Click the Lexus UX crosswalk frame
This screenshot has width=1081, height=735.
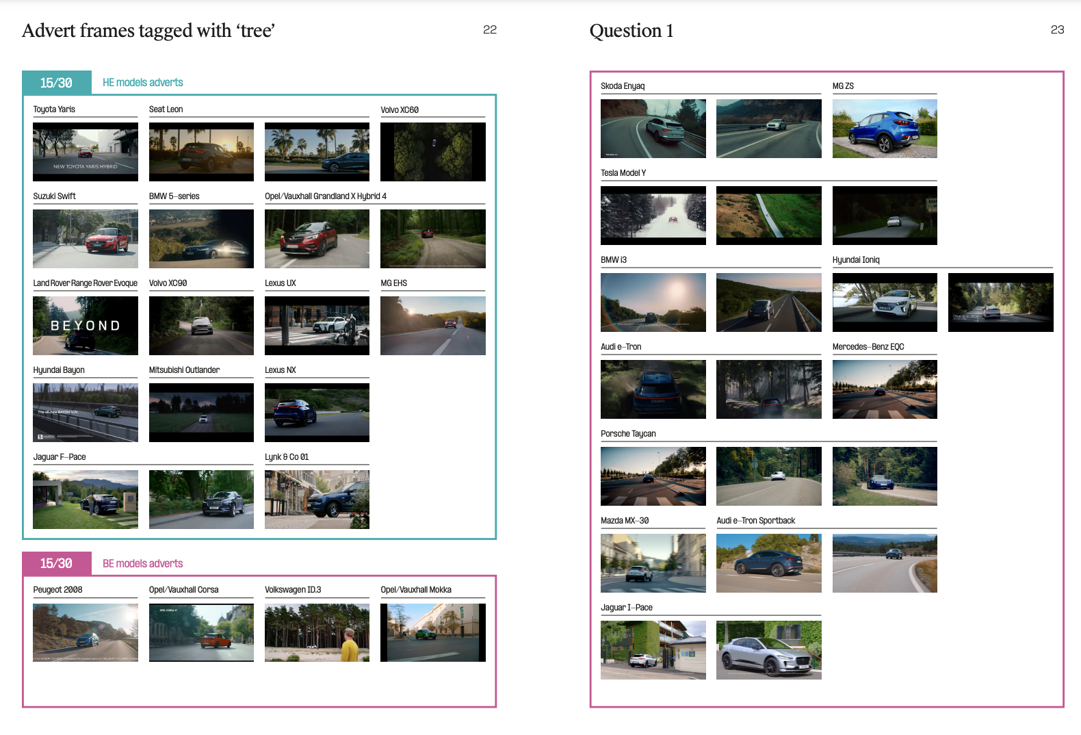(x=317, y=326)
